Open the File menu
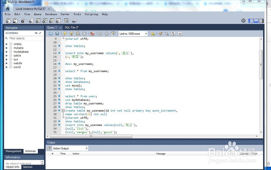 [7, 14]
